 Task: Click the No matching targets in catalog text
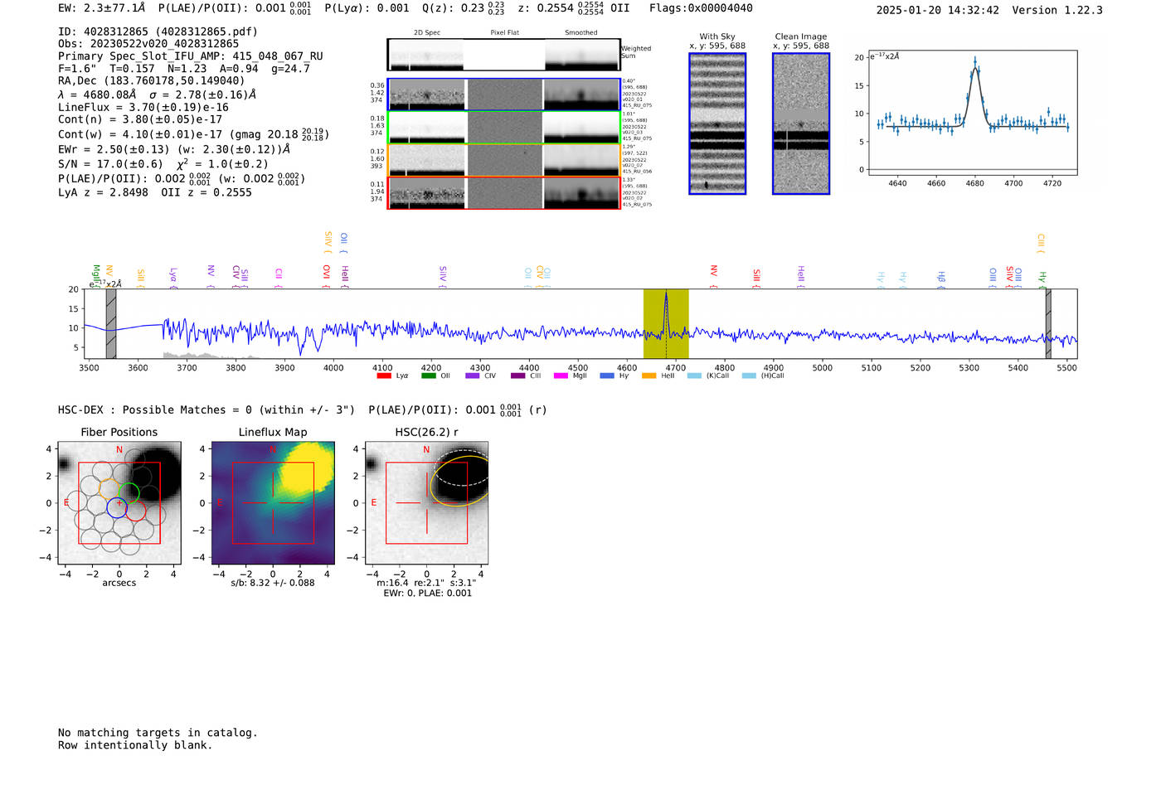click(158, 733)
